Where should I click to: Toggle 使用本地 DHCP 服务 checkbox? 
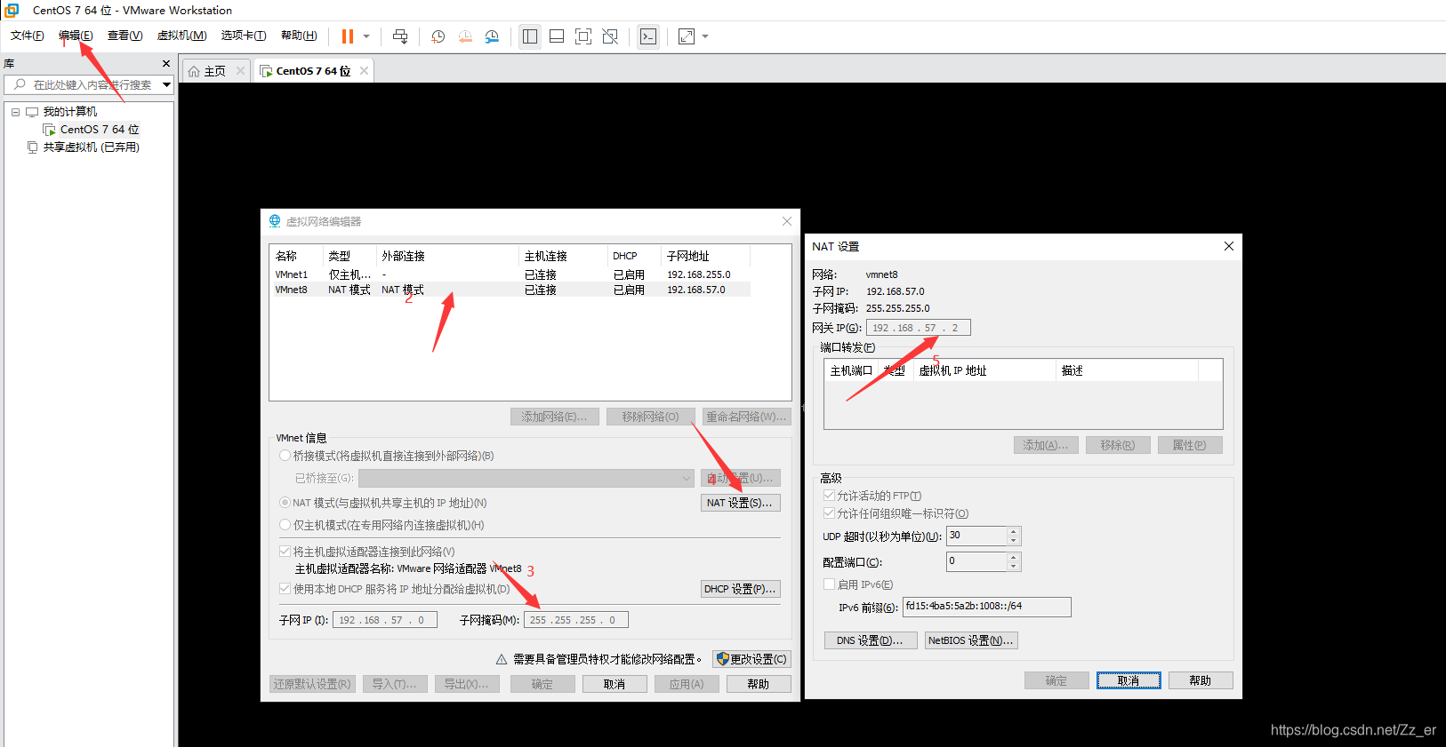(285, 589)
